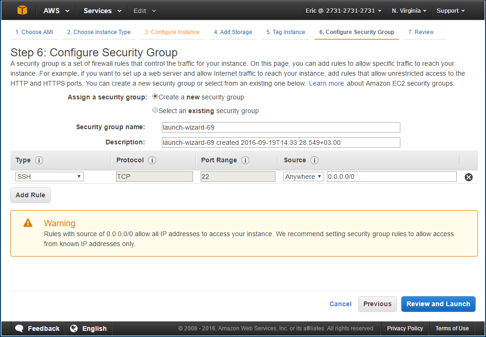
Task: Go to 7. Review step
Action: (421, 32)
